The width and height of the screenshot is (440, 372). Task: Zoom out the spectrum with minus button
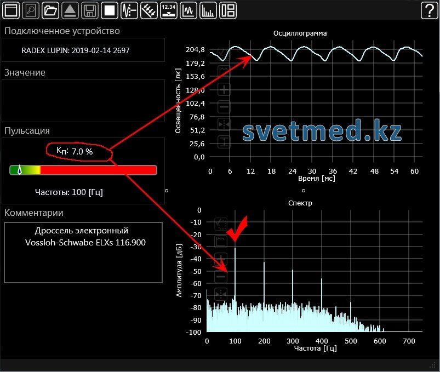coord(221,277)
